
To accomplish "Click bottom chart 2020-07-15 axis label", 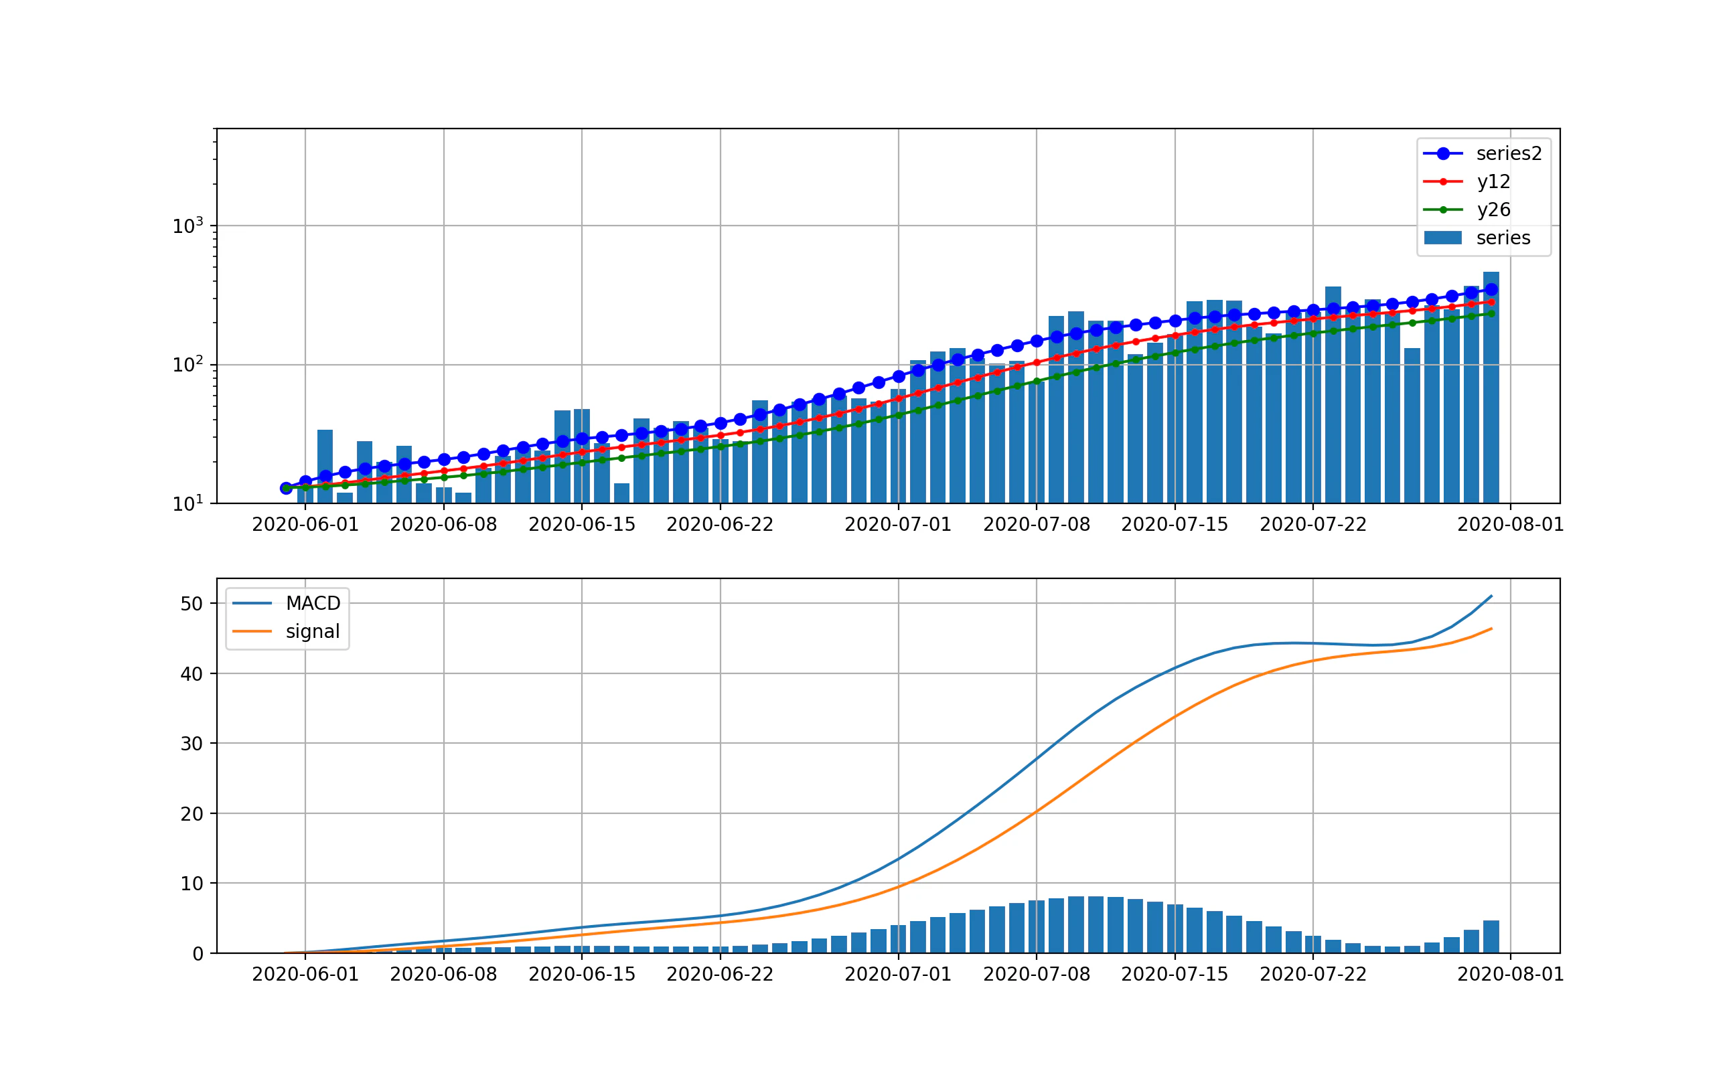I will [1175, 974].
